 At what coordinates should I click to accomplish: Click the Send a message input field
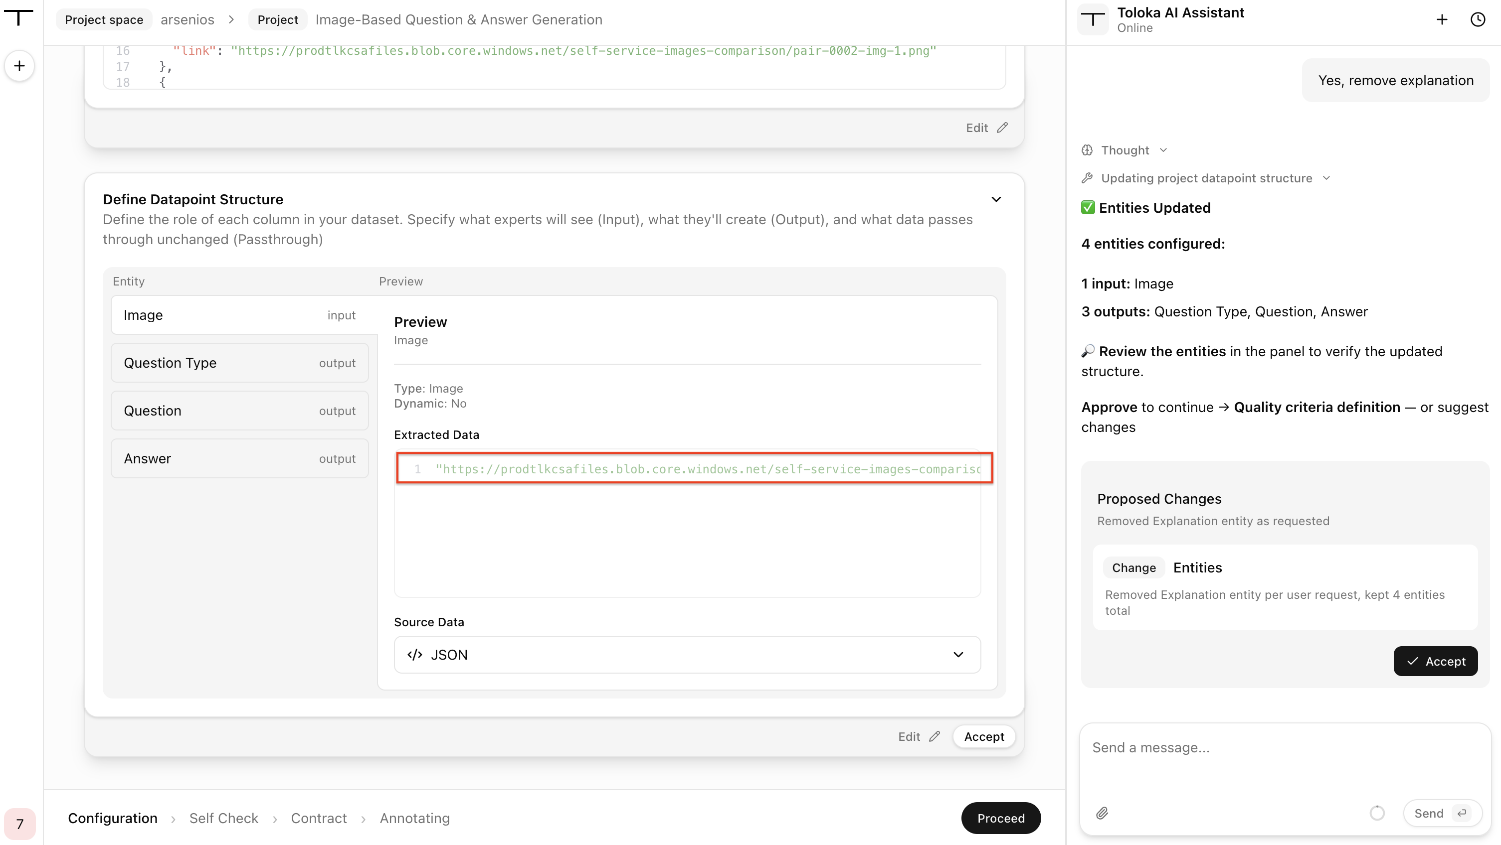pos(1284,760)
